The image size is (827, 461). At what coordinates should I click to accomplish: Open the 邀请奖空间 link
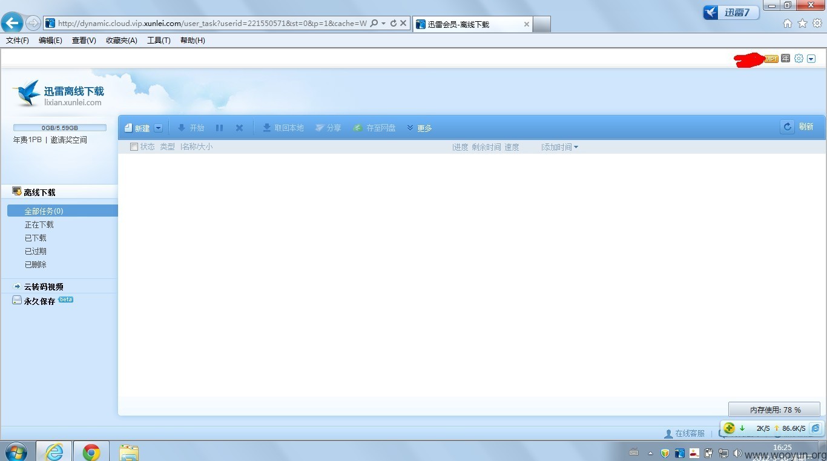tap(69, 140)
